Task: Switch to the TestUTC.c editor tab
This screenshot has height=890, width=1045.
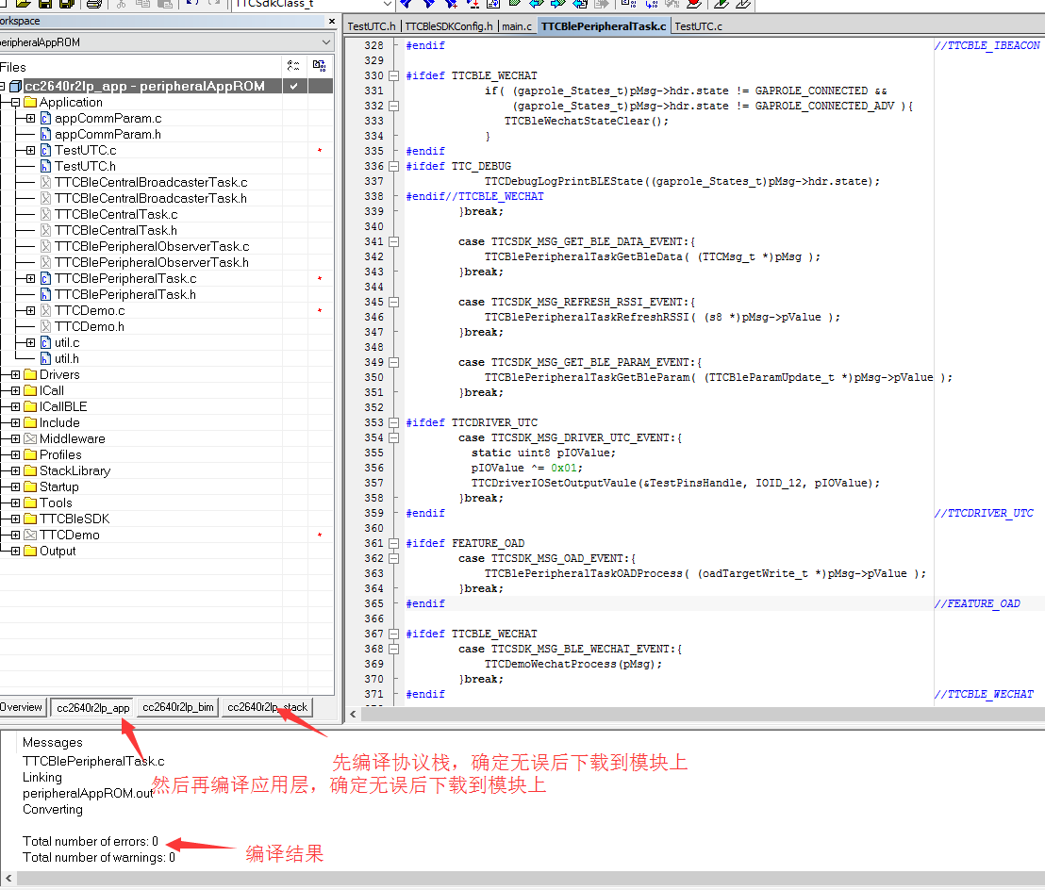Action: coord(699,26)
